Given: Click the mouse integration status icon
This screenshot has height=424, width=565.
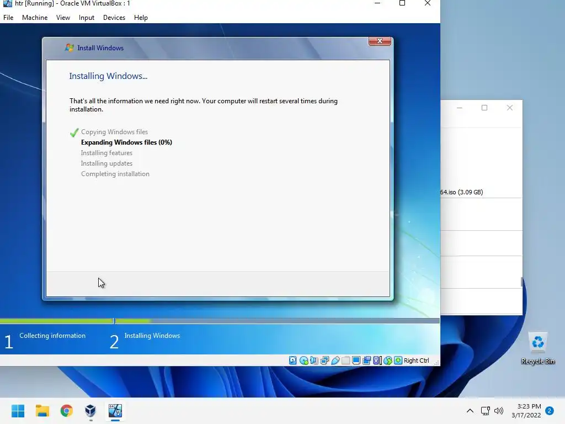Looking at the screenshot, I should click(x=388, y=360).
